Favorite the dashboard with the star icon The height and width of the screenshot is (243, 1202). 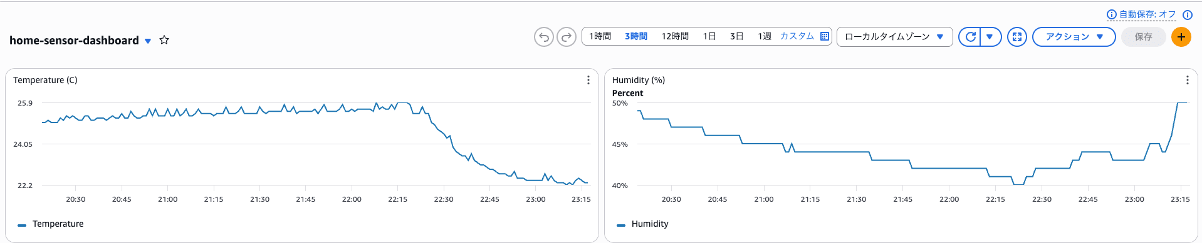(x=164, y=40)
